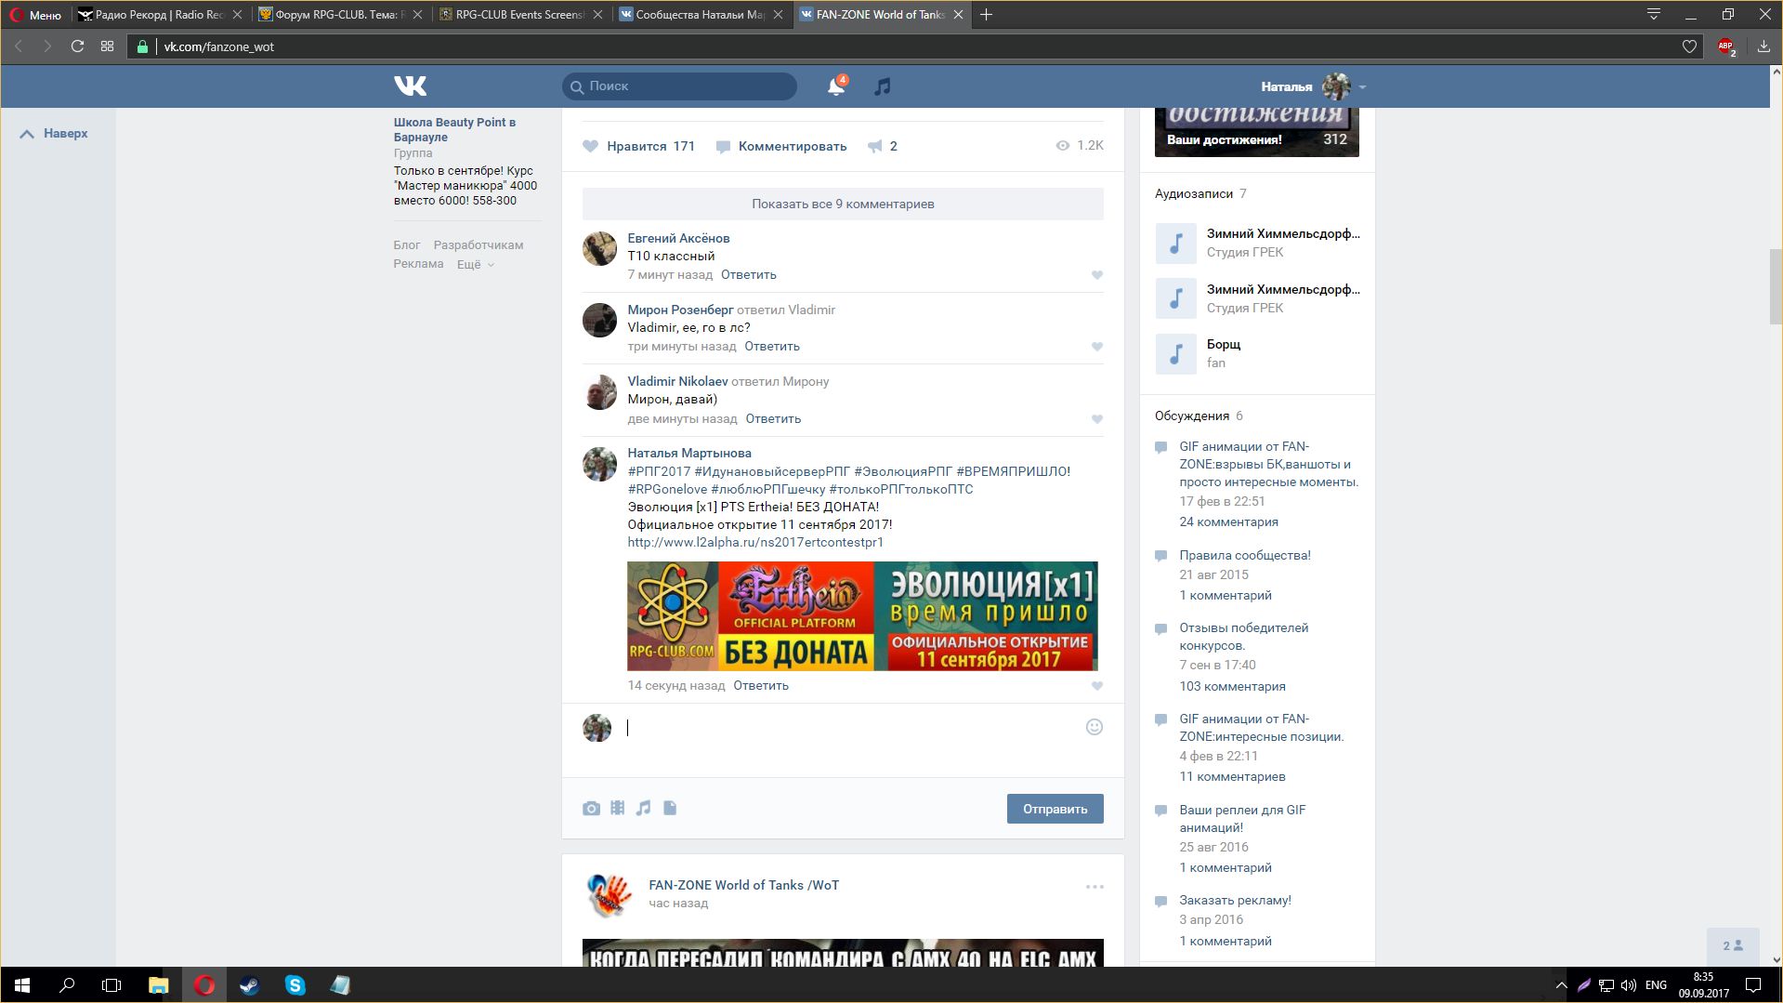Show all 9 comments

(x=843, y=204)
